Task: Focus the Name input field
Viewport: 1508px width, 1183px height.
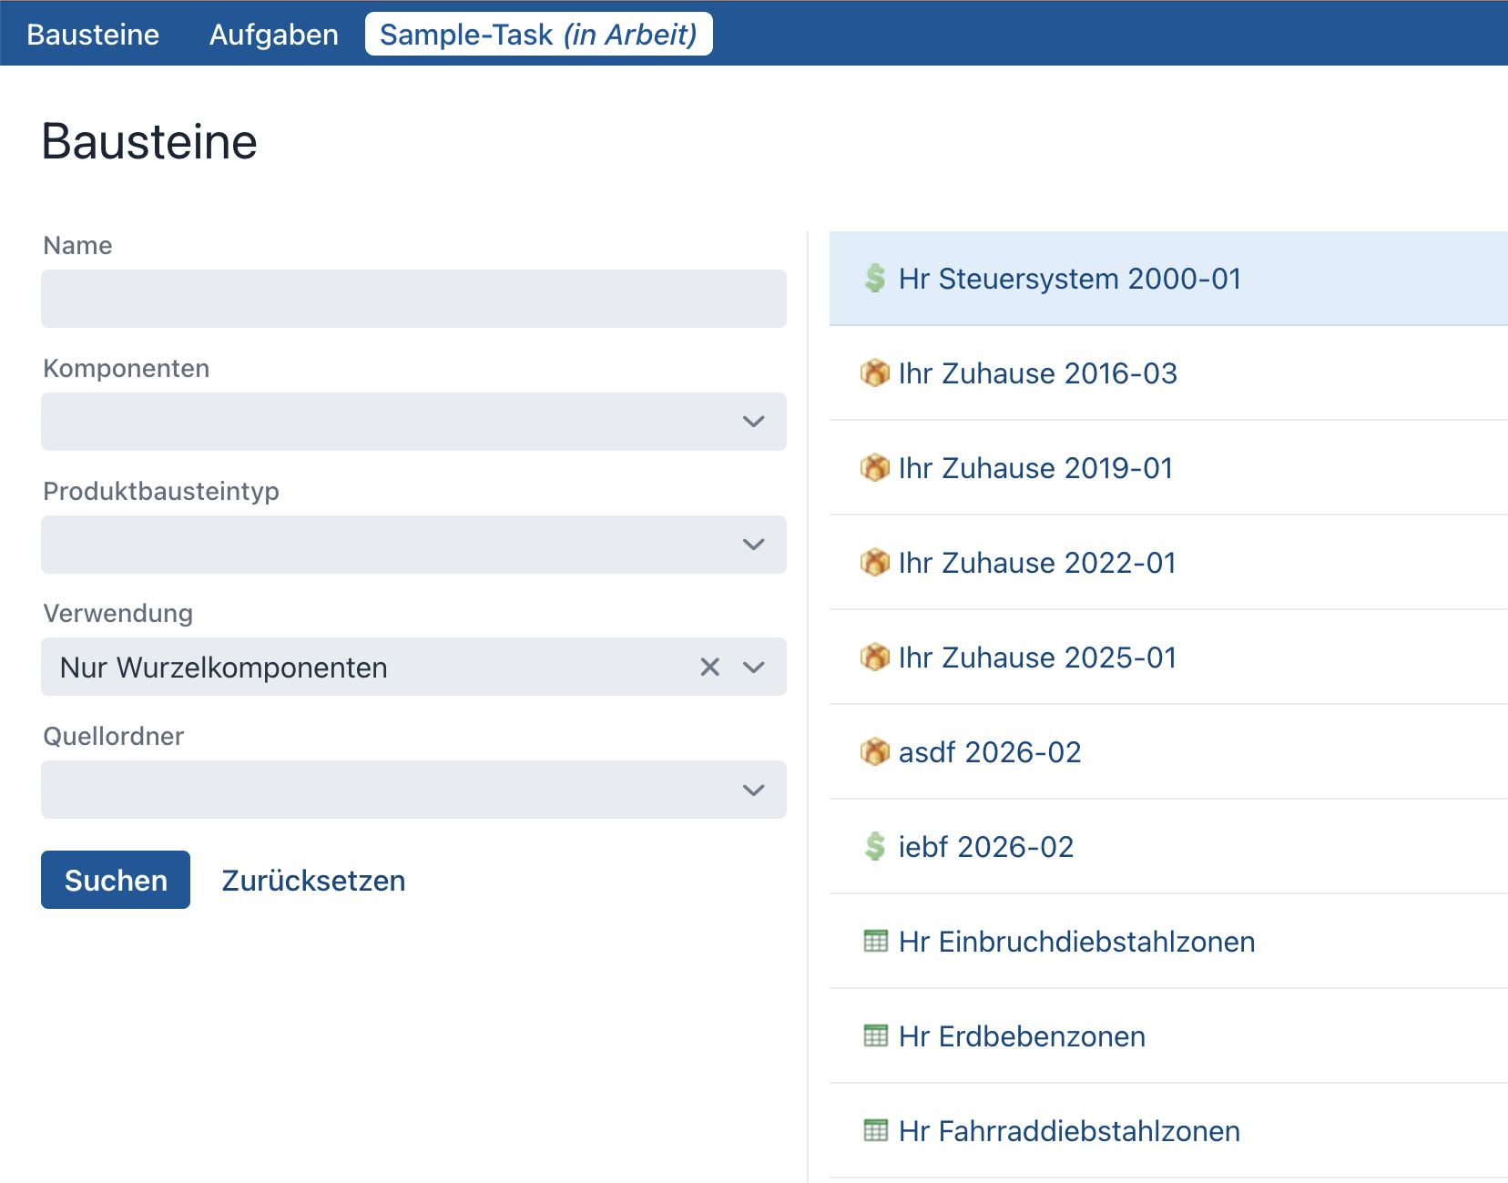Action: pyautogui.click(x=413, y=299)
